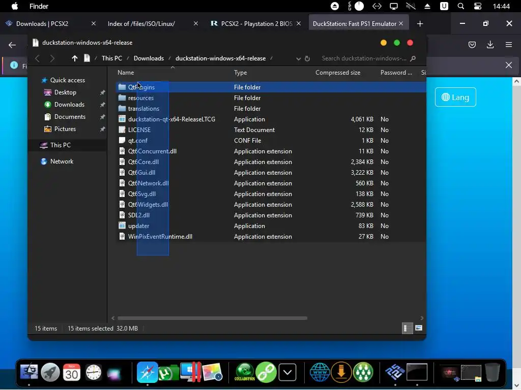Click the forward navigation arrow in explorer
Image resolution: width=521 pixels, height=390 pixels.
[52, 58]
